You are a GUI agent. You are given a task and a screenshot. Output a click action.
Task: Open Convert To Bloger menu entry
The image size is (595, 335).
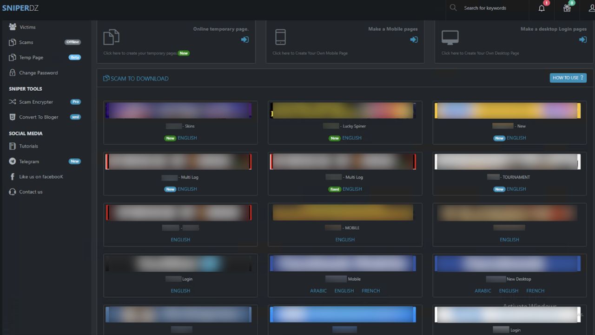click(39, 117)
